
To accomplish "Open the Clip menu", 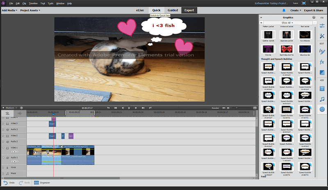I will (24, 3).
